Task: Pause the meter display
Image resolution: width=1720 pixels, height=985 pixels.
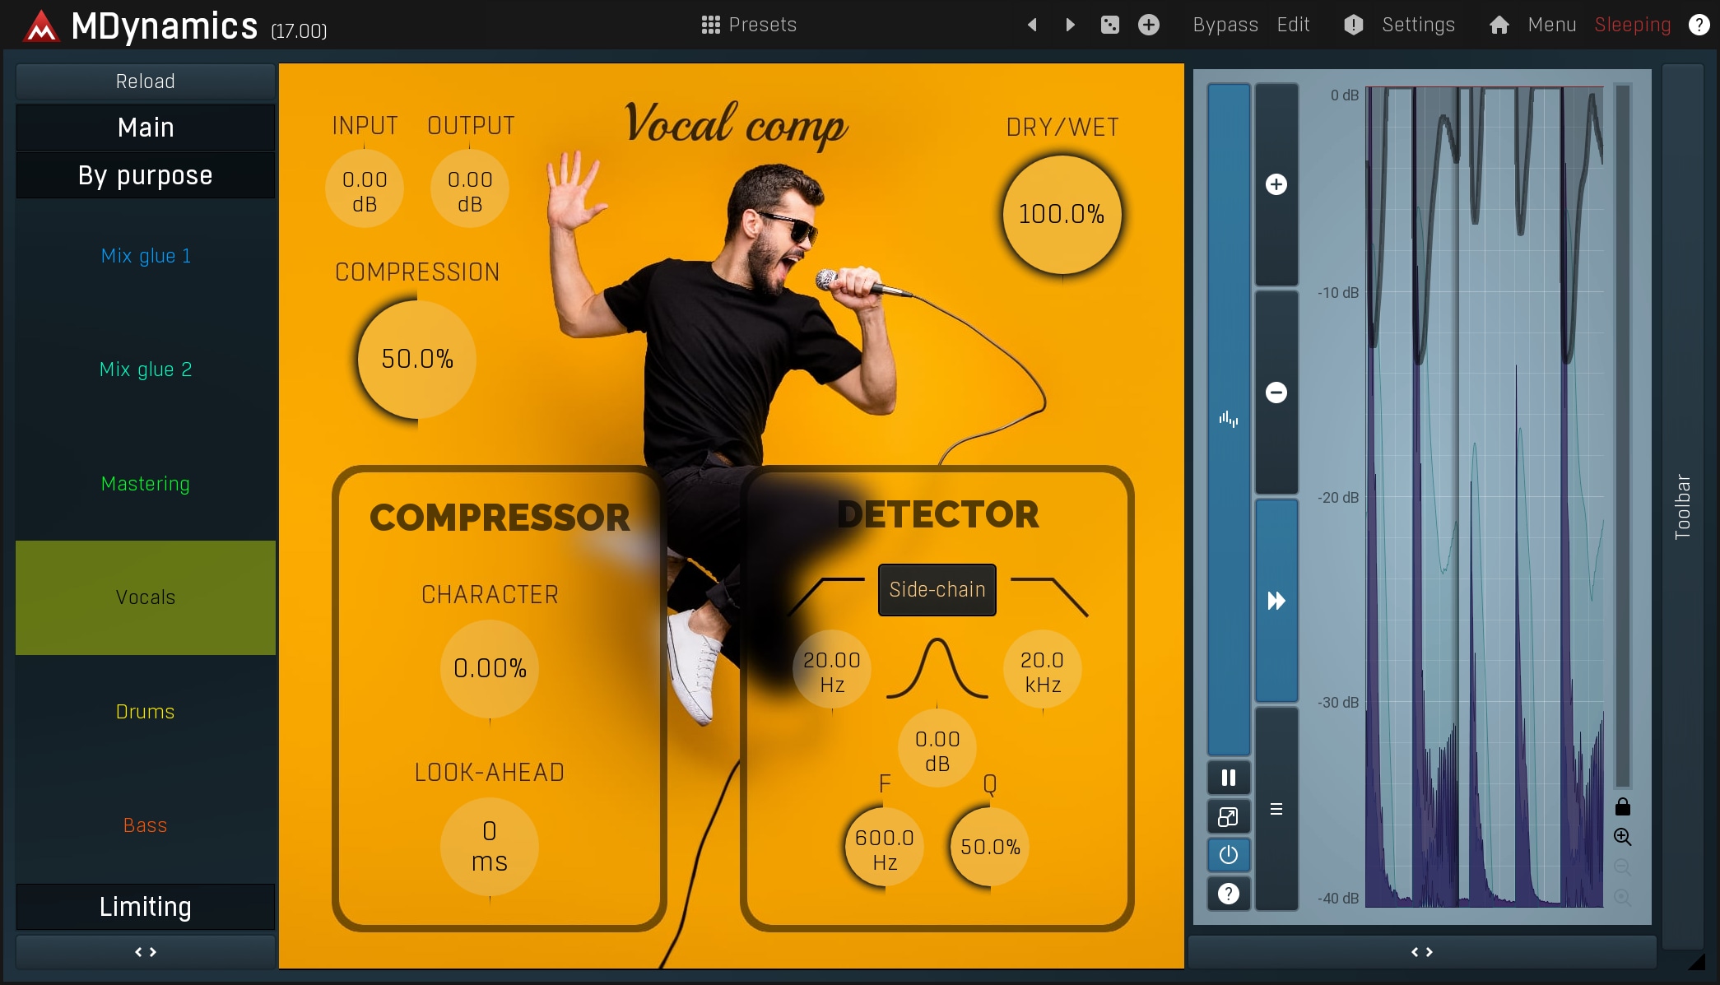Action: [1228, 778]
